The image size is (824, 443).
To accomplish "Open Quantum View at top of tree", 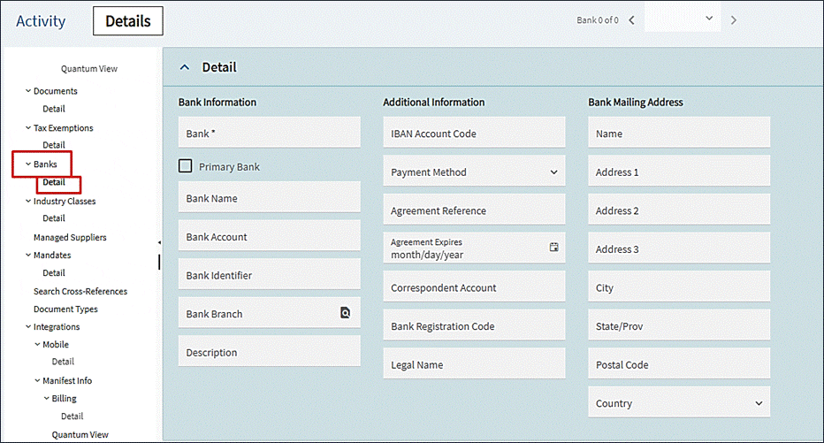I will (x=89, y=68).
